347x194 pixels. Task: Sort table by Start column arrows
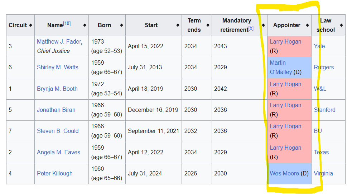178,25
